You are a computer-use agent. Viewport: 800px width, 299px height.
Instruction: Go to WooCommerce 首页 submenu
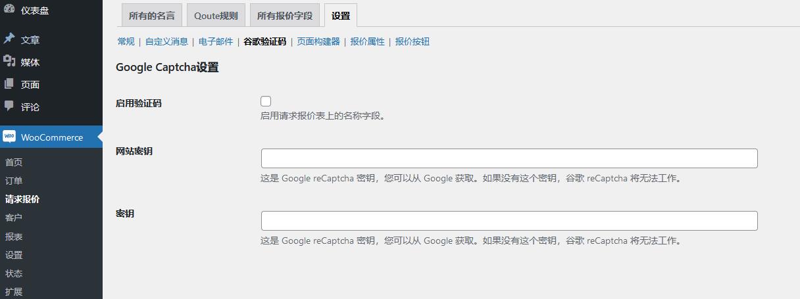[14, 162]
